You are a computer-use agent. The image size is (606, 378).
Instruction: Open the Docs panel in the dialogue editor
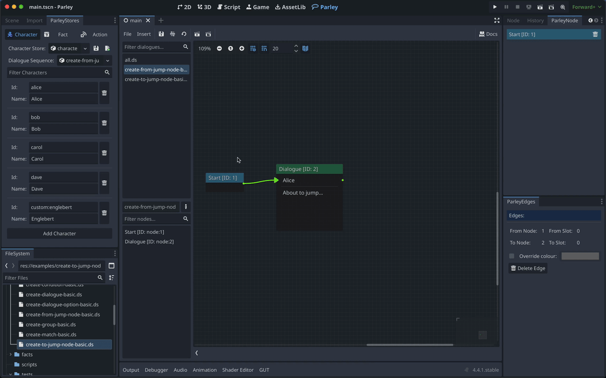(x=488, y=34)
